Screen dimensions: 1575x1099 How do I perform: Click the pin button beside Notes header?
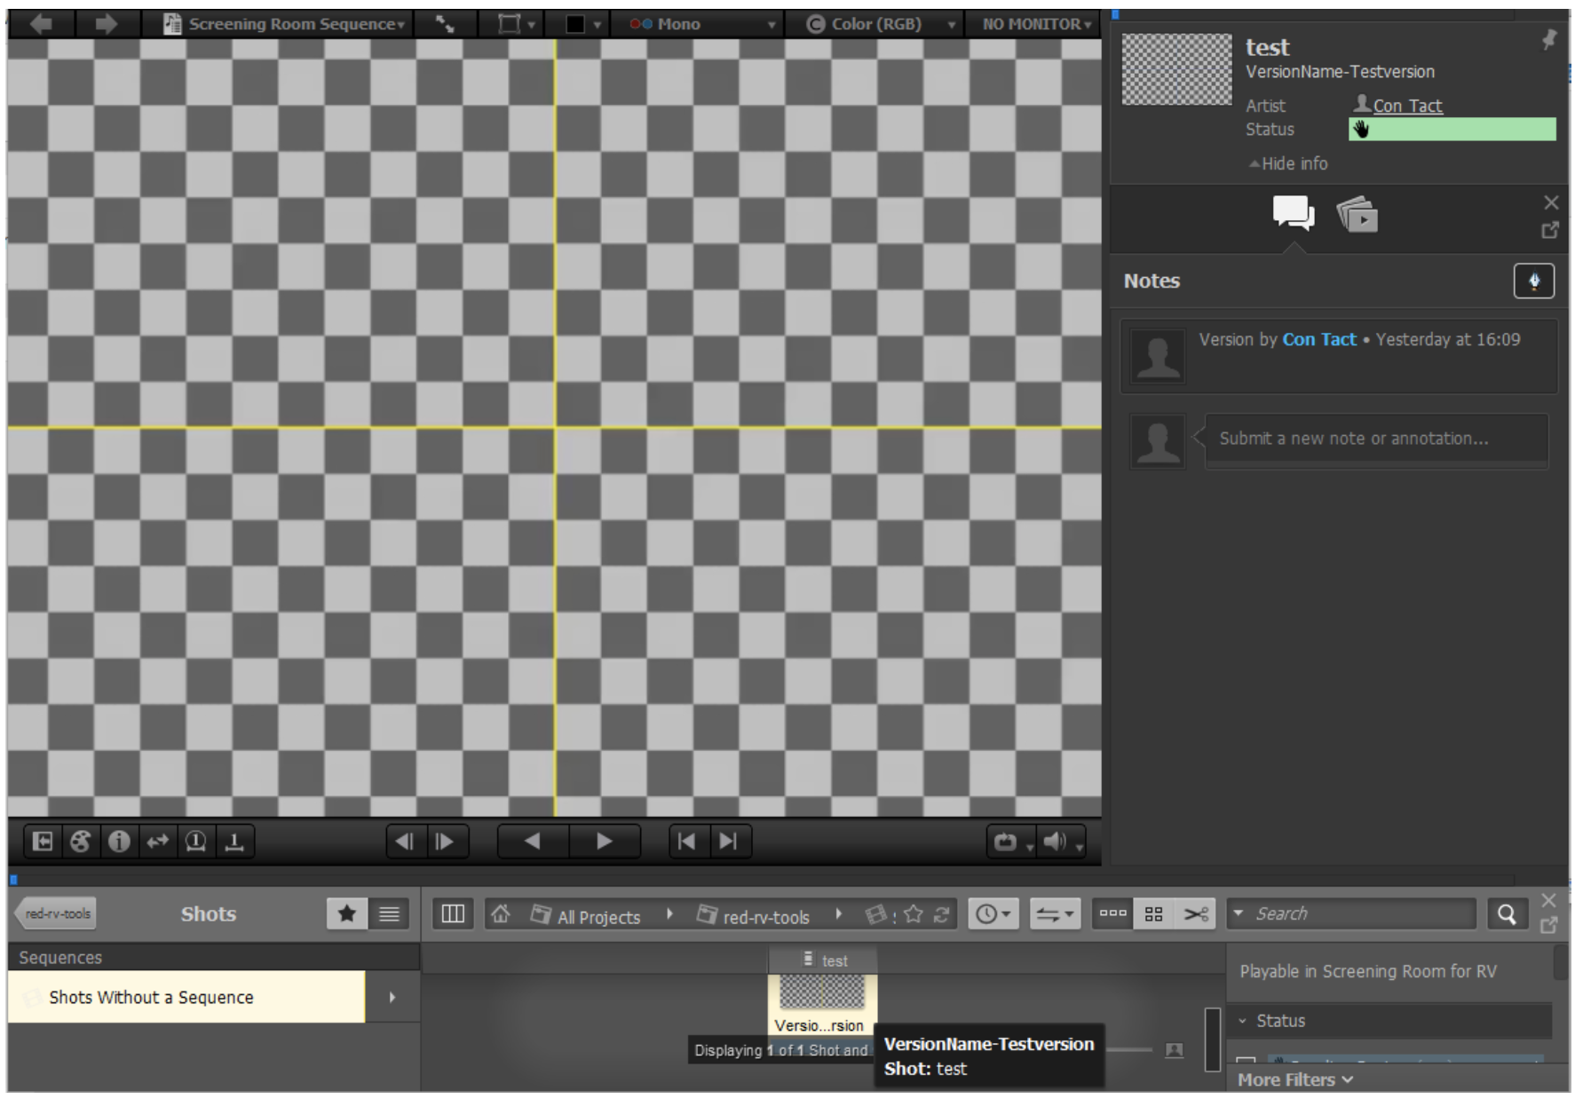pos(1533,281)
